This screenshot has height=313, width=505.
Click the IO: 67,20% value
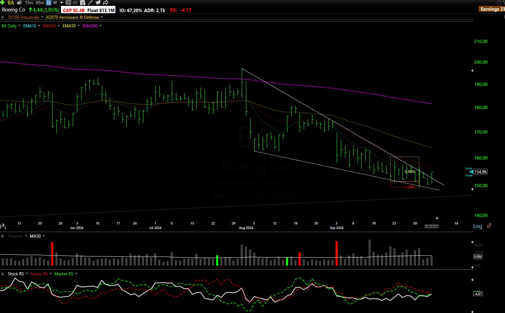pos(131,10)
